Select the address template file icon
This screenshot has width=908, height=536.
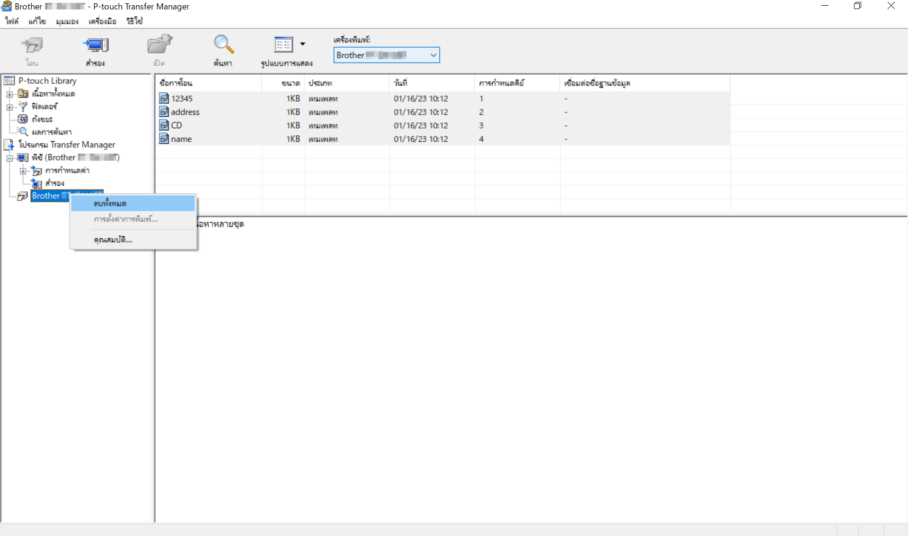click(x=164, y=112)
